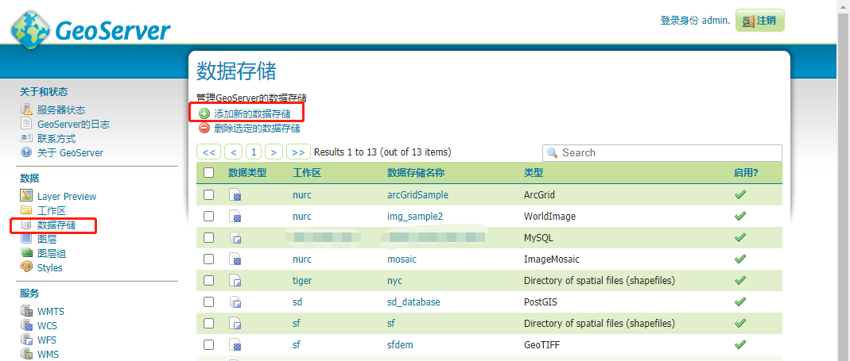The image size is (850, 361).
Task: Go to previous page with < button
Action: (233, 152)
